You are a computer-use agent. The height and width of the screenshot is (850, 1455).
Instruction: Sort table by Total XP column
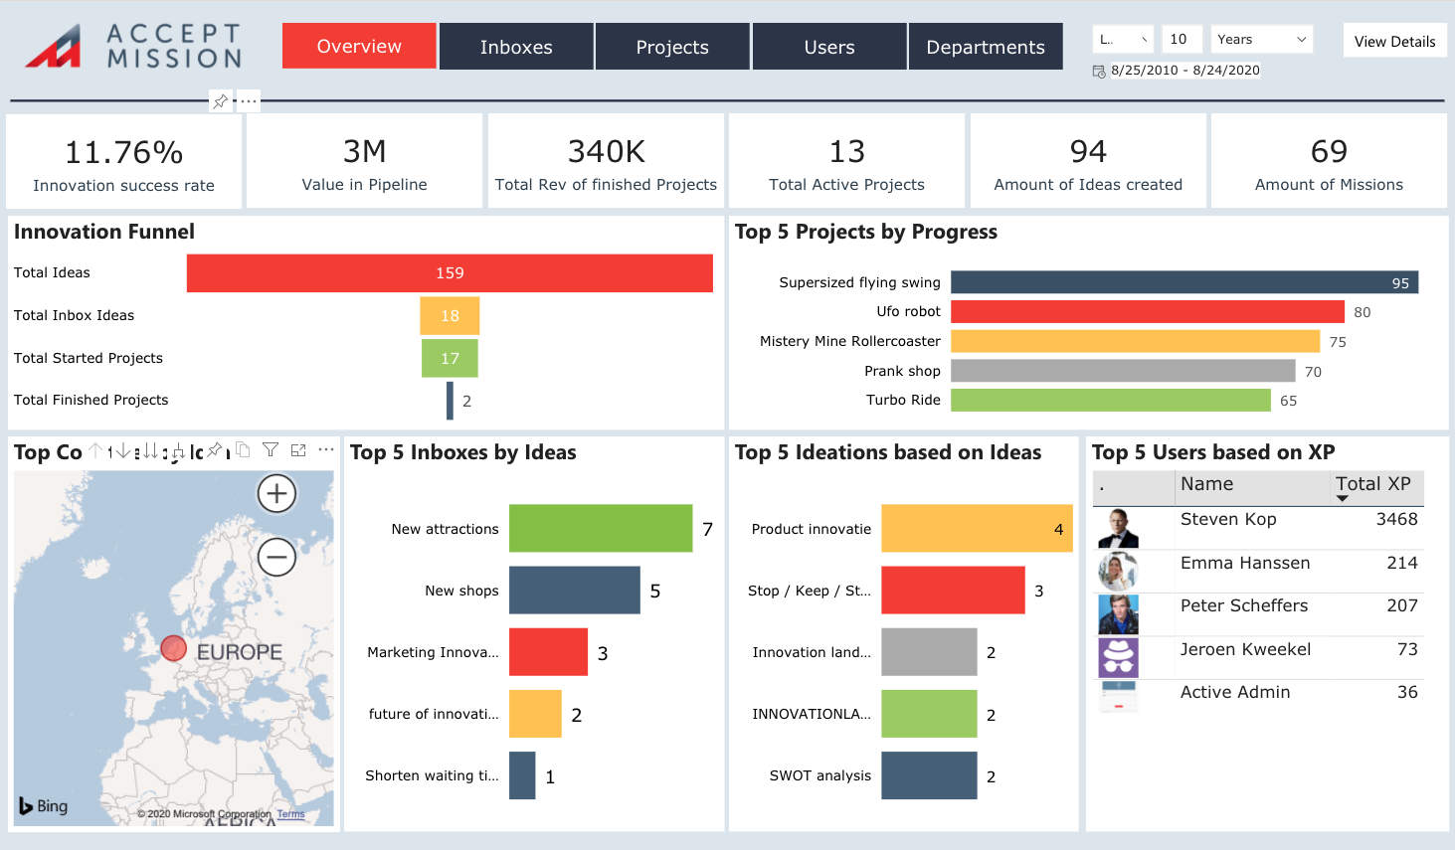pyautogui.click(x=1372, y=485)
